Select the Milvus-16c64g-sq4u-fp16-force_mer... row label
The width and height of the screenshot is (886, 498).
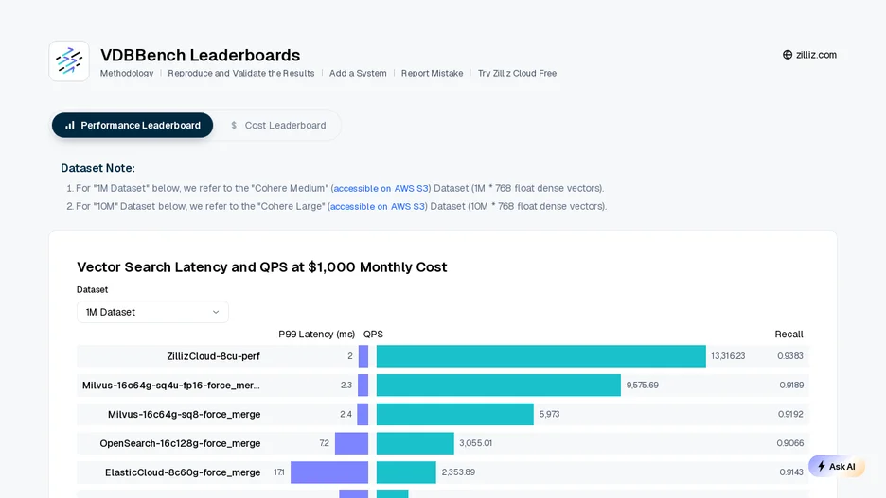(x=171, y=386)
